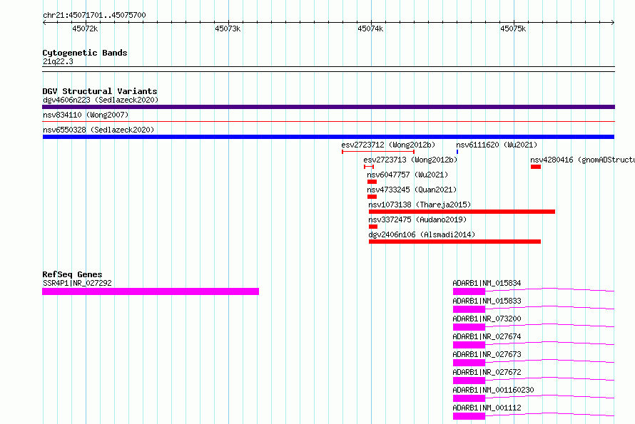Click the nsv4733245 (Quan2021) label
This screenshot has height=424, width=635.
[412, 190]
